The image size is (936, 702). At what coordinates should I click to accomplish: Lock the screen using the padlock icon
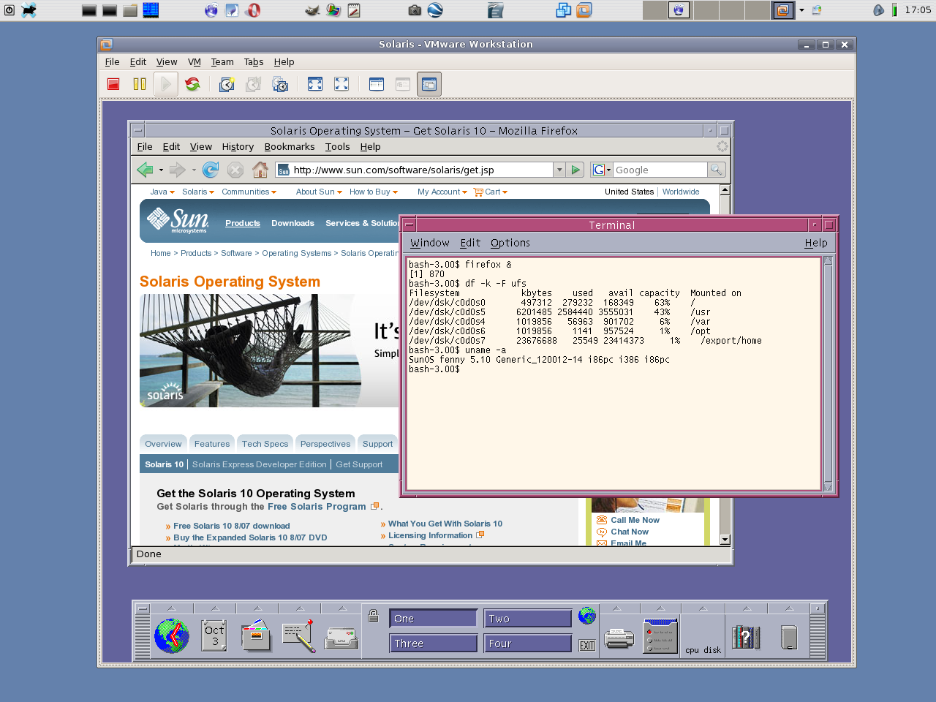[x=373, y=616]
